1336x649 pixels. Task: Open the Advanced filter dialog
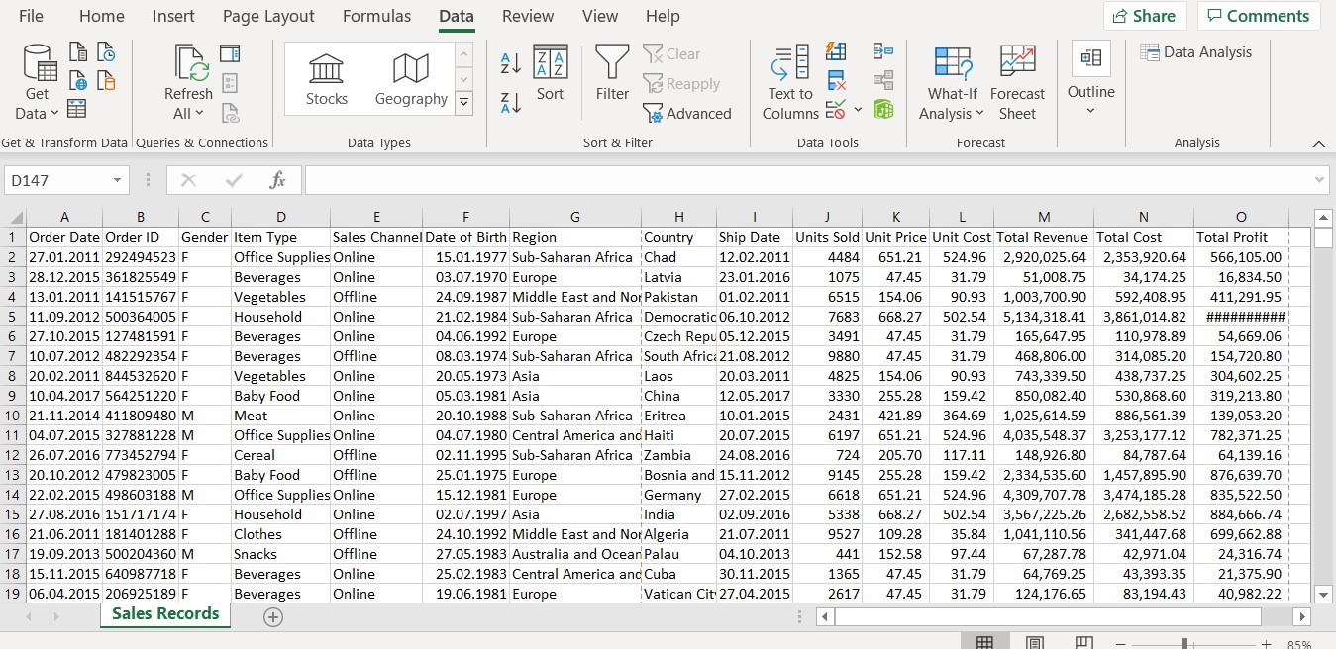click(x=687, y=113)
